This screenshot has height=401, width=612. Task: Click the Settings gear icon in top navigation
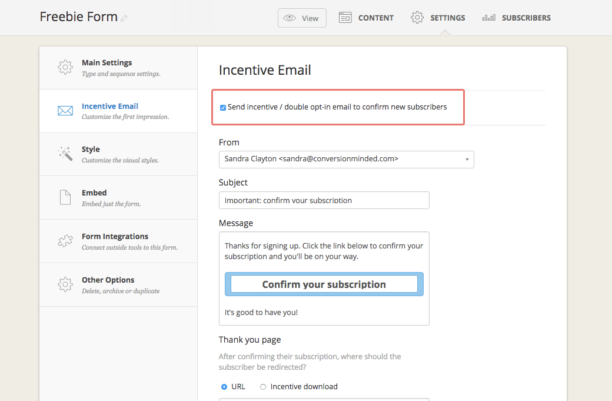point(417,17)
